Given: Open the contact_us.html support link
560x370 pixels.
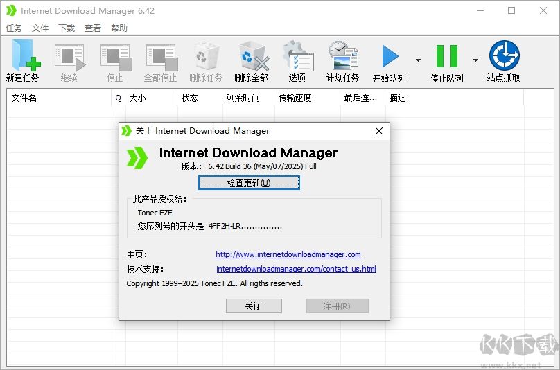Looking at the screenshot, I should [296, 269].
